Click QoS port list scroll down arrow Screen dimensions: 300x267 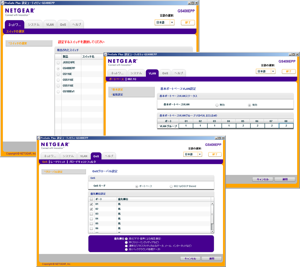(212, 231)
